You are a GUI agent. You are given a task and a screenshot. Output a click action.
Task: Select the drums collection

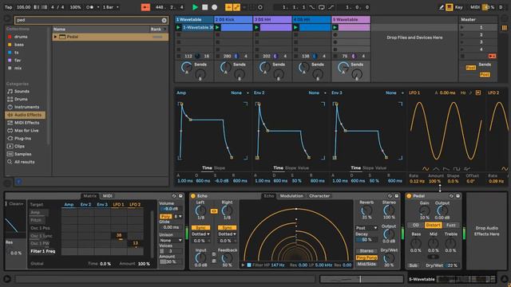21,37
